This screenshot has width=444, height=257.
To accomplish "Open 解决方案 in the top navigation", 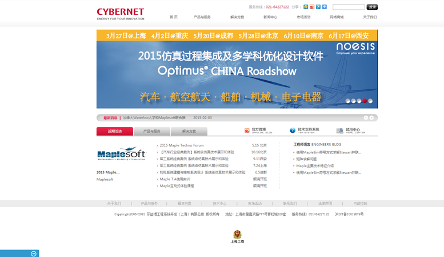I will 237,17.
